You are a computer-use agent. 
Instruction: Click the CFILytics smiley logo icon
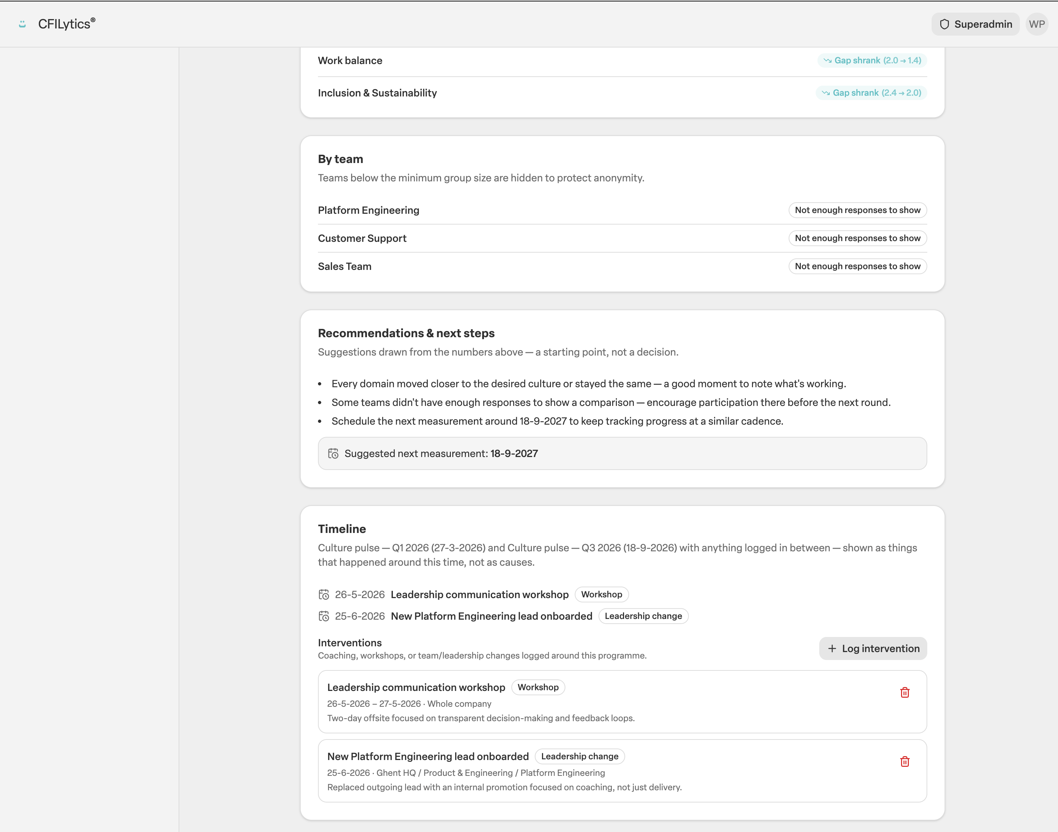pyautogui.click(x=22, y=24)
